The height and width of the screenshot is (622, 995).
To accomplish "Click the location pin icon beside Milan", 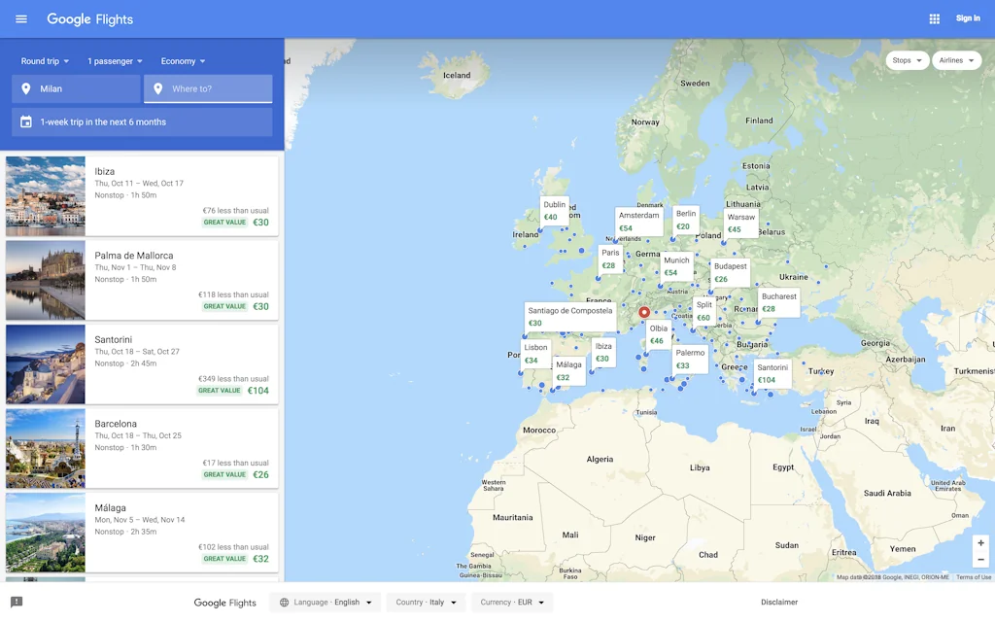I will point(24,88).
